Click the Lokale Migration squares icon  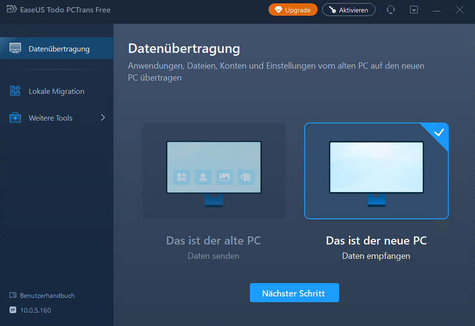coord(15,91)
